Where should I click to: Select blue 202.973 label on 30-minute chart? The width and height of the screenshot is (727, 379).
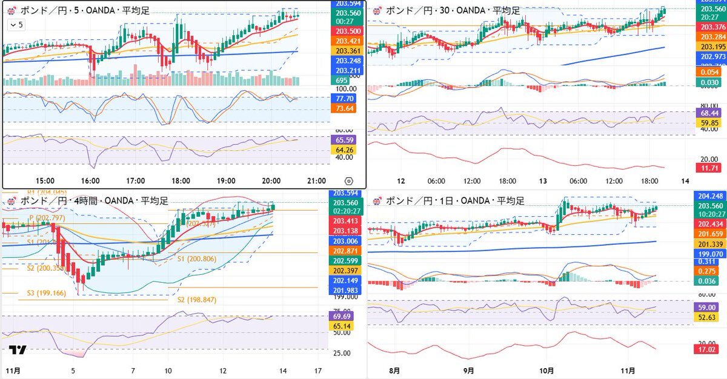tap(711, 57)
